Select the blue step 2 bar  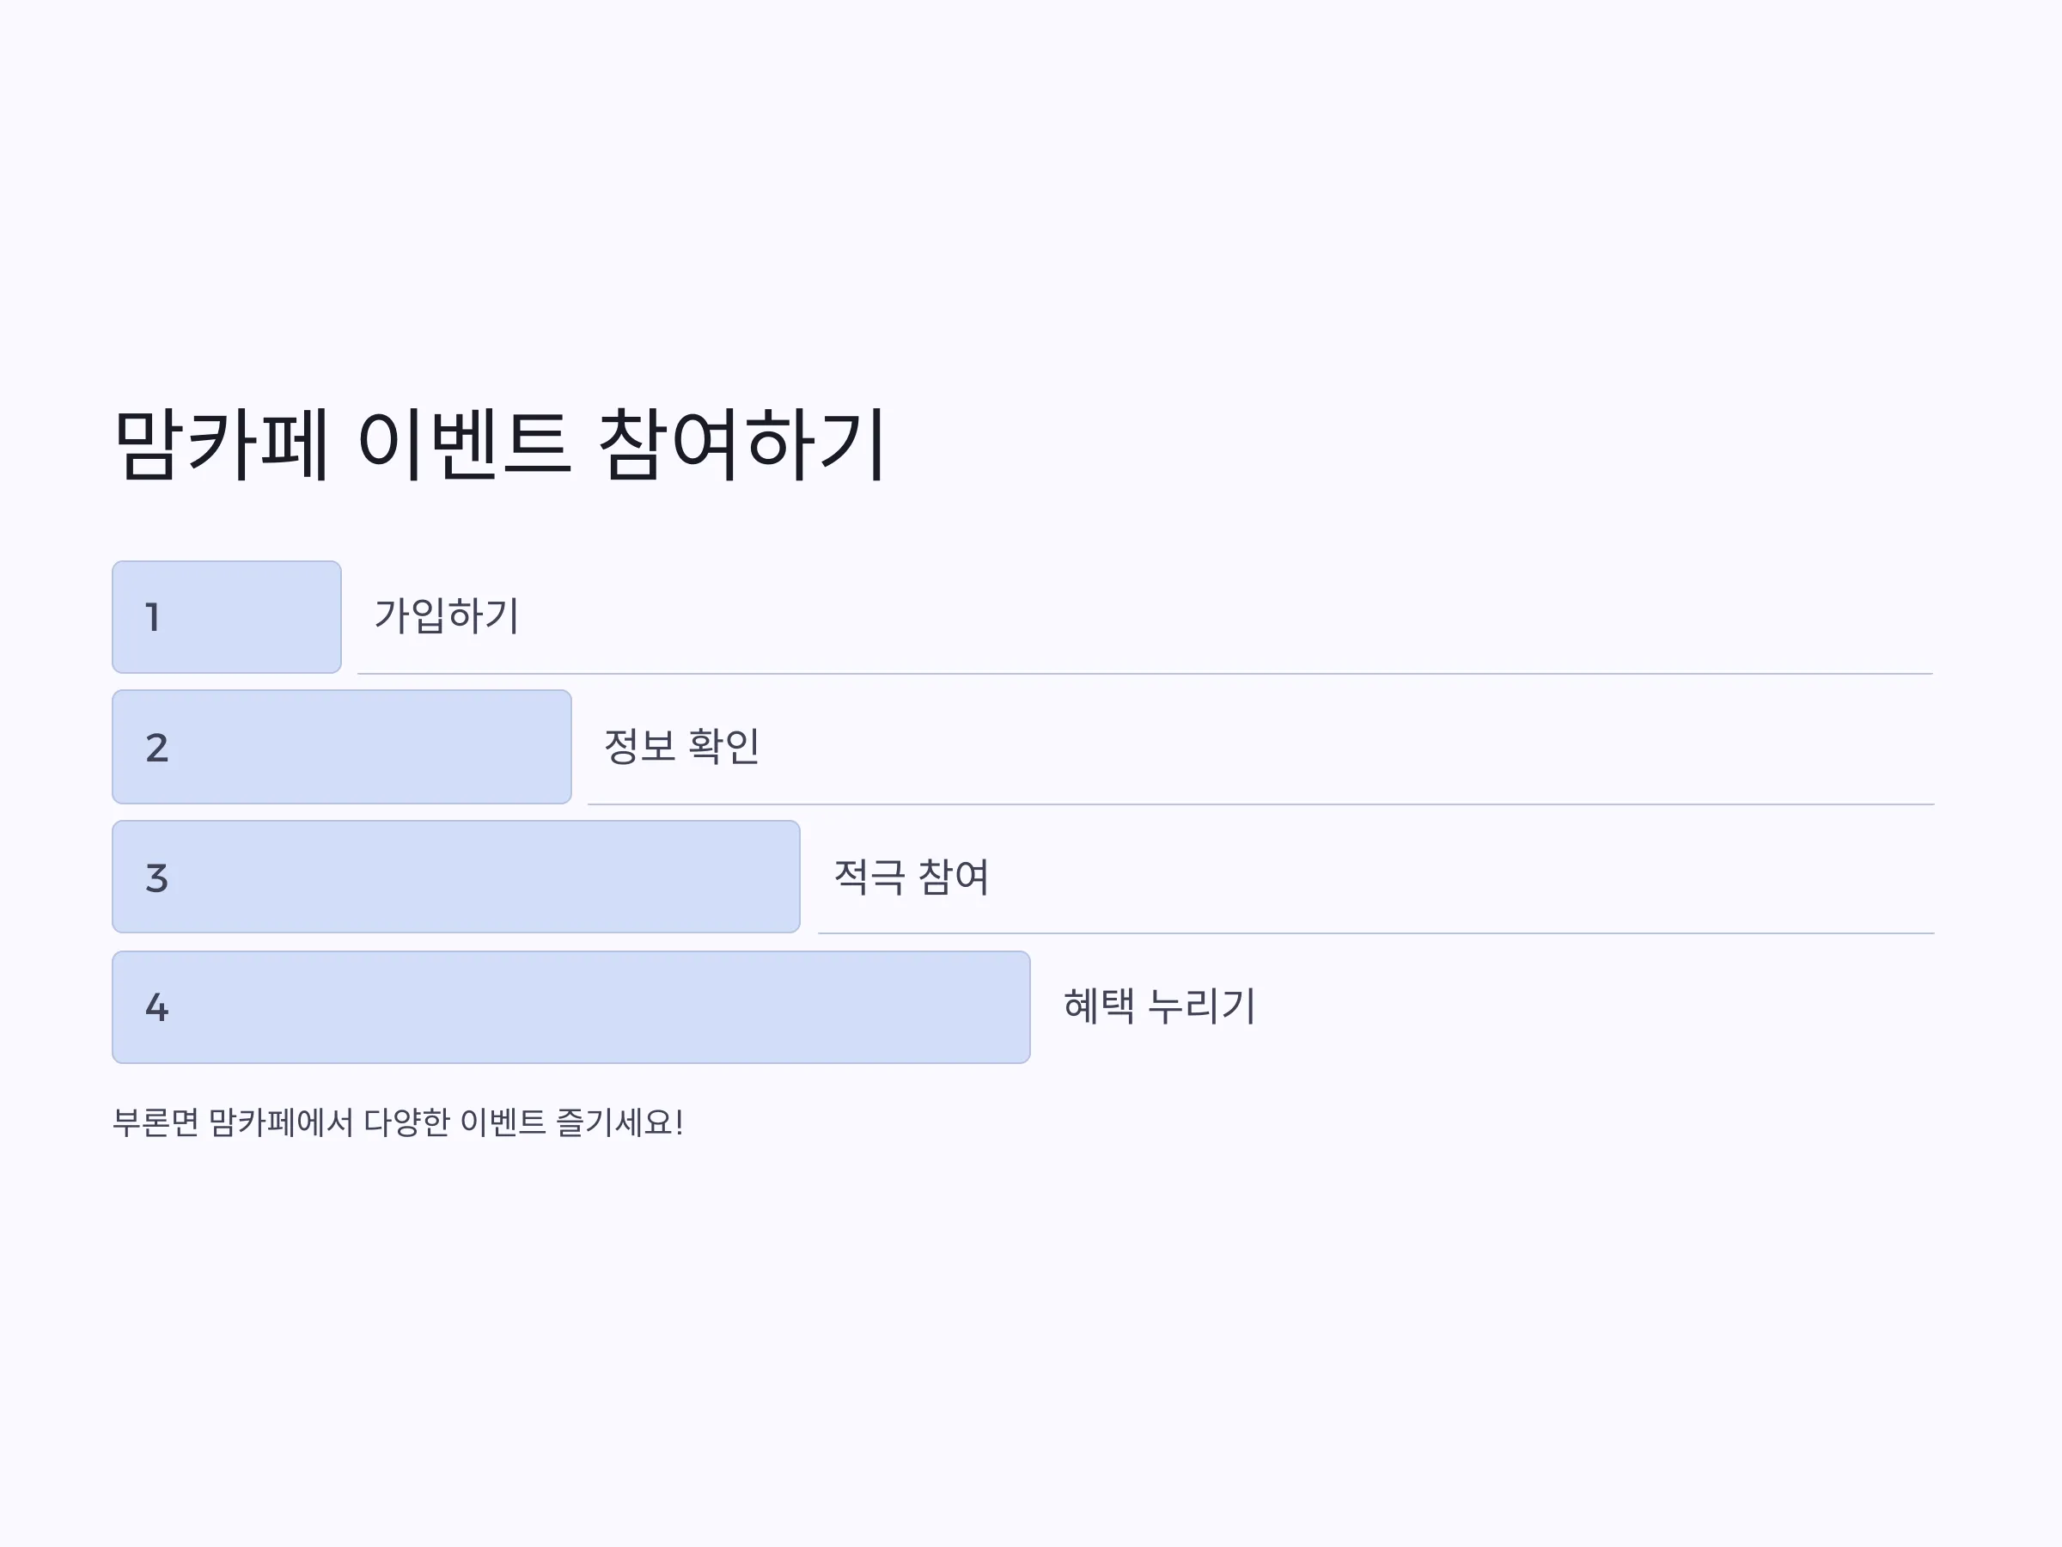[x=341, y=747]
